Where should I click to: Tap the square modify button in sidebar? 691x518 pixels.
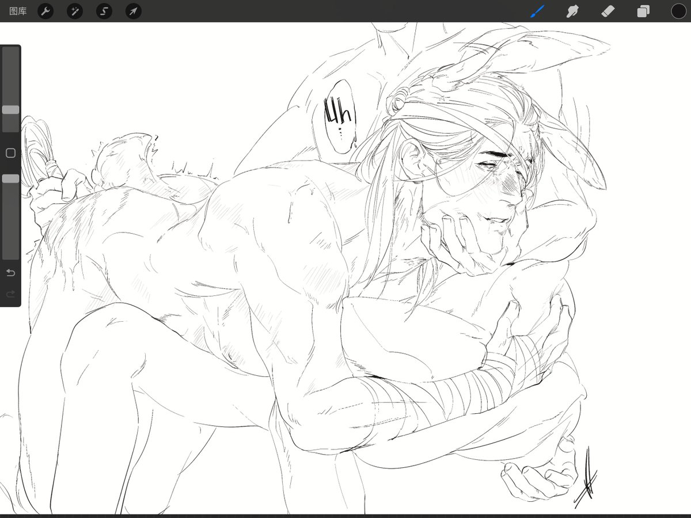(10, 153)
